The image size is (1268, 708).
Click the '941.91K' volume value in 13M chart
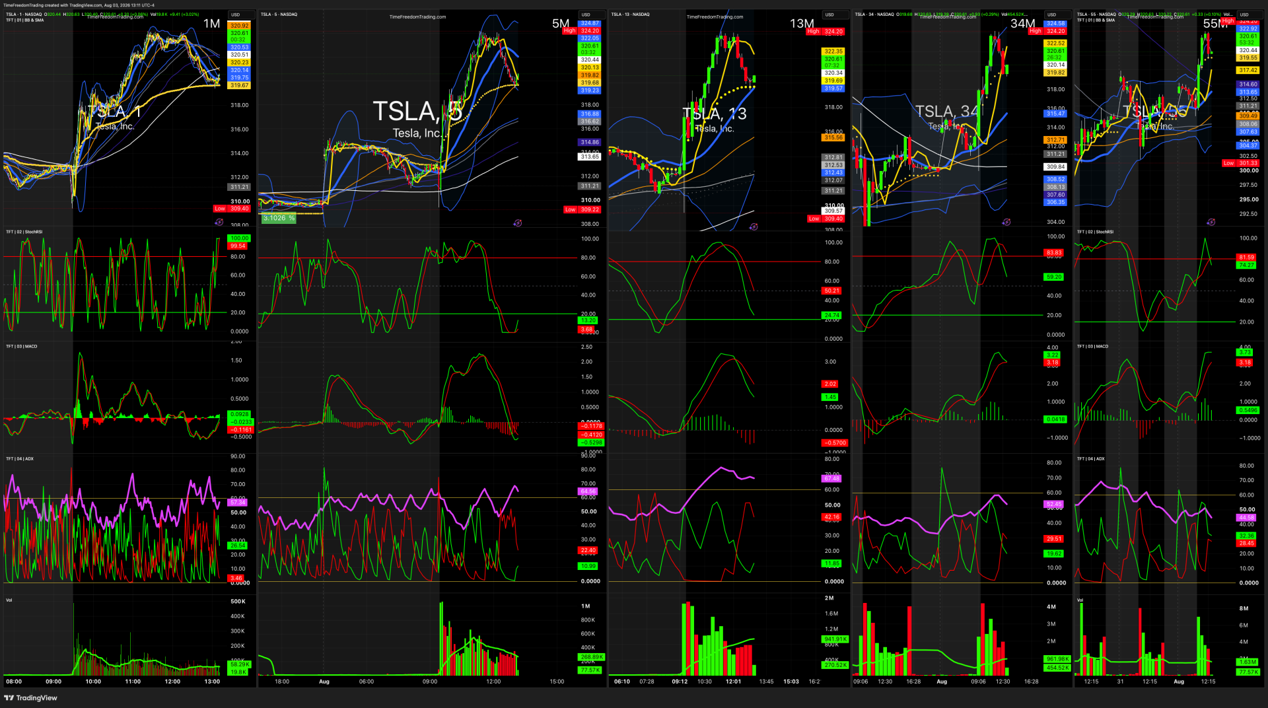coord(835,639)
